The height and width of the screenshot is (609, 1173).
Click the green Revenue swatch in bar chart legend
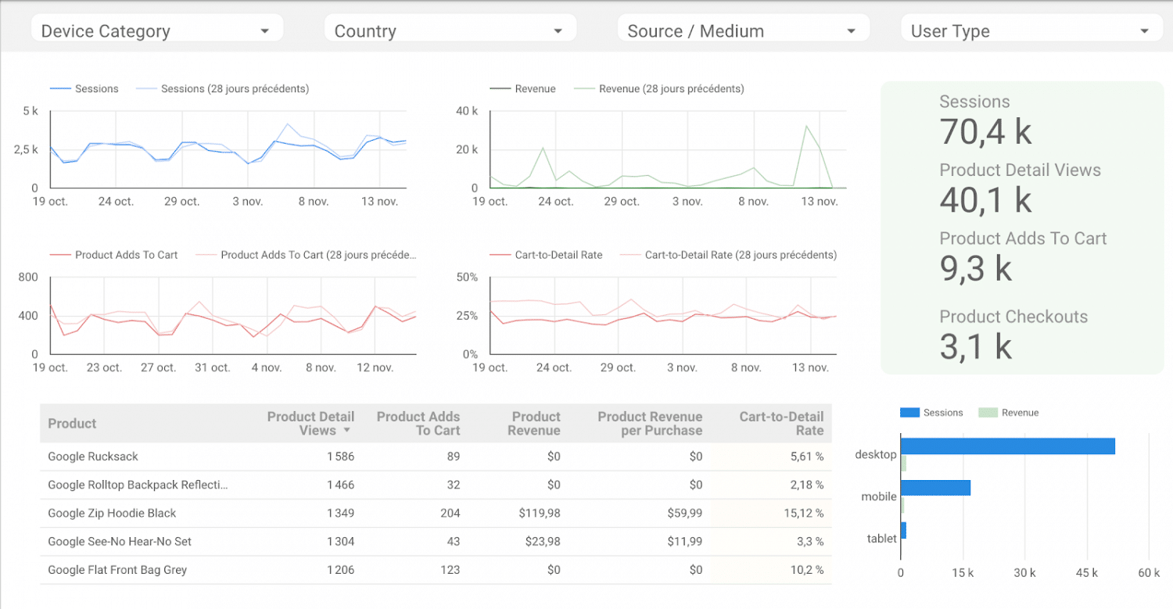click(x=988, y=413)
